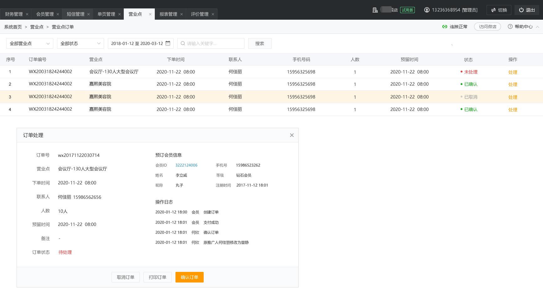Open the 评价管理 tab
This screenshot has width=543, height=290.
coord(199,14)
